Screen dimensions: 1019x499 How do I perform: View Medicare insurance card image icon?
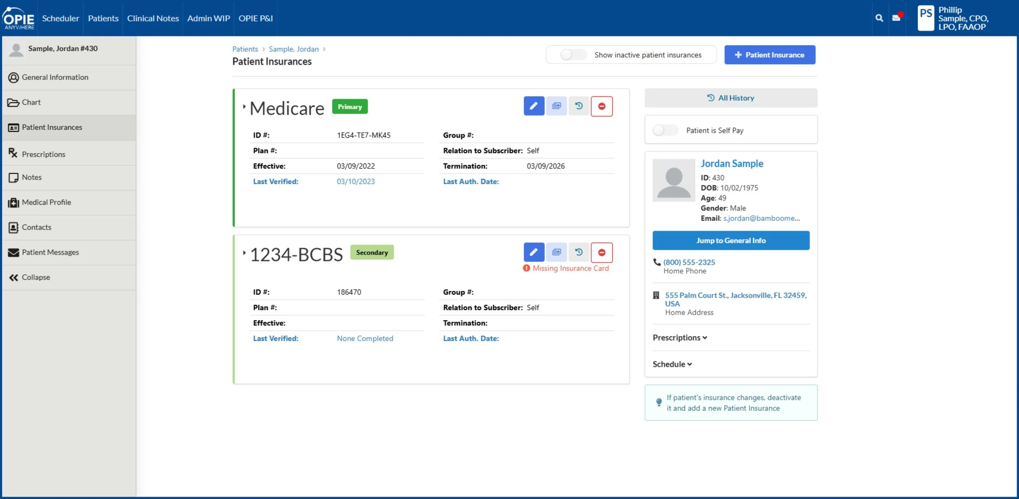pos(556,106)
